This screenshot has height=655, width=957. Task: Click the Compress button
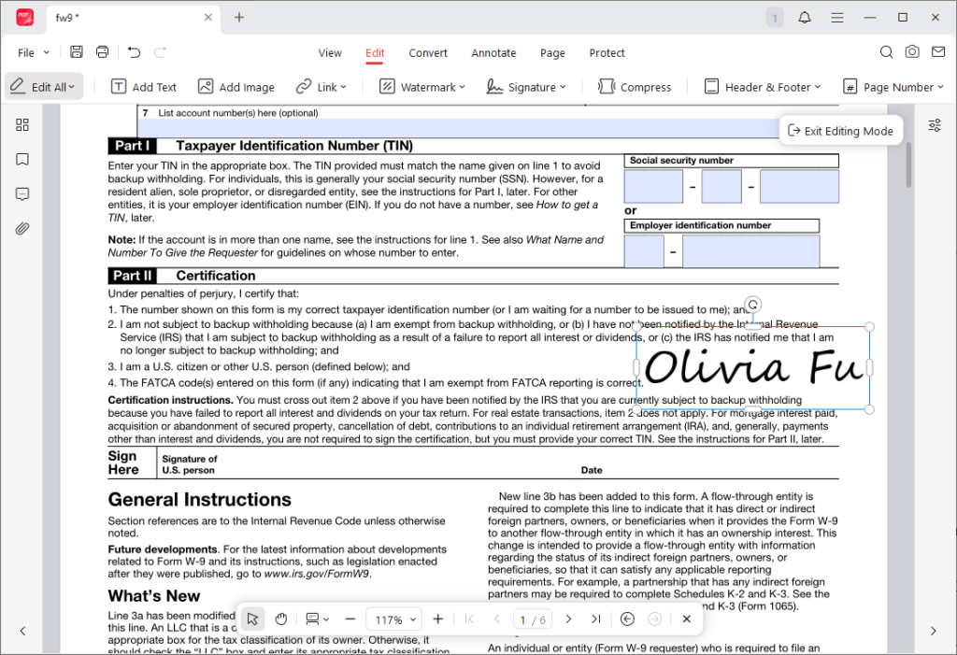(x=635, y=87)
